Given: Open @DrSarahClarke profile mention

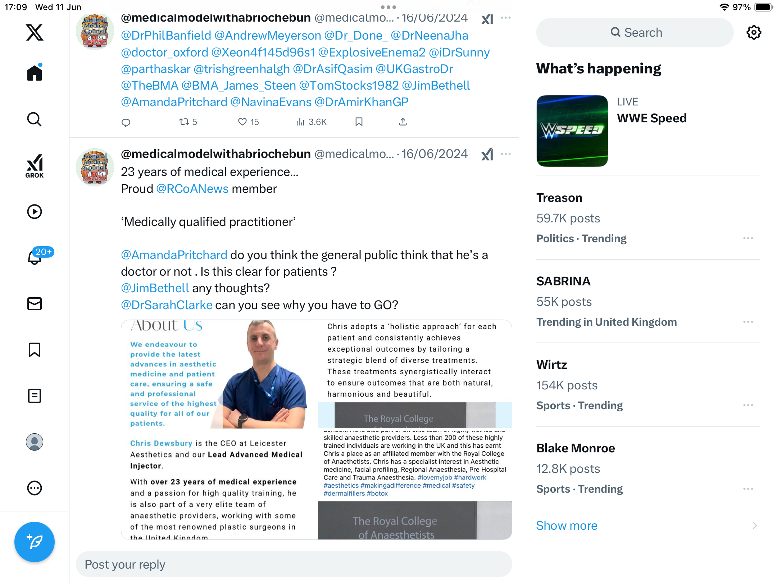Looking at the screenshot, I should 167,305.
